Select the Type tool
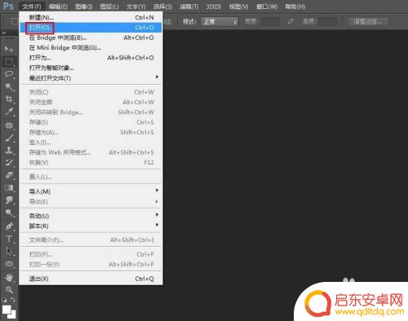 click(9, 239)
